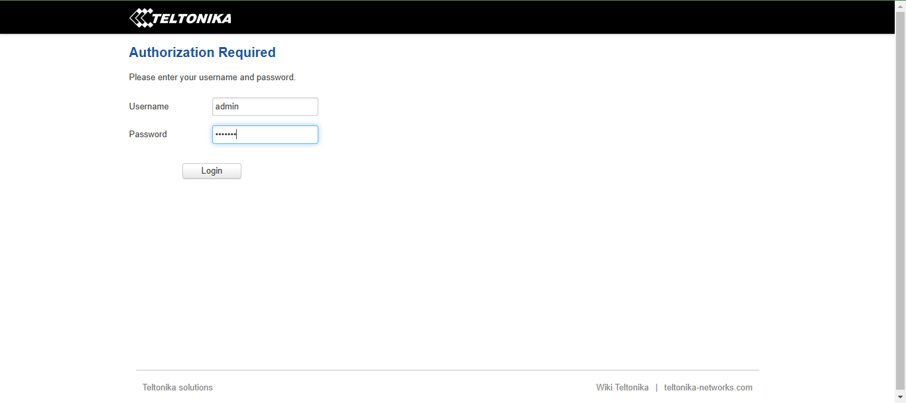Click the scrollbar up arrow
Screen dimensions: 906x403
click(900, 5)
